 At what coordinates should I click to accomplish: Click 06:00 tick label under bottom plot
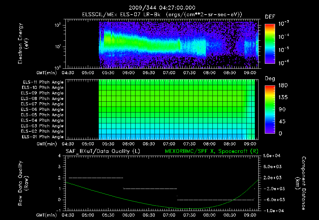tap(129, 215)
